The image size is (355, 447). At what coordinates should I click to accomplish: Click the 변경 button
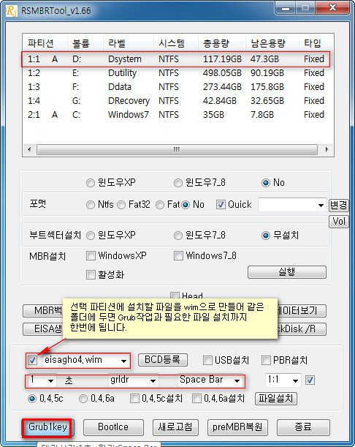tap(338, 205)
